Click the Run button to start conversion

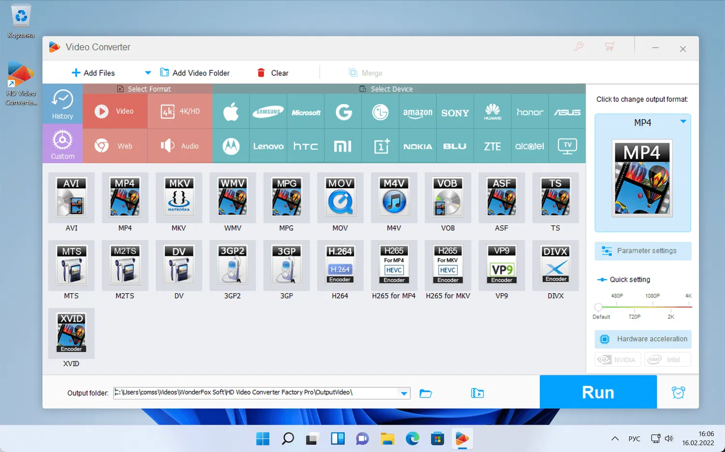click(598, 392)
